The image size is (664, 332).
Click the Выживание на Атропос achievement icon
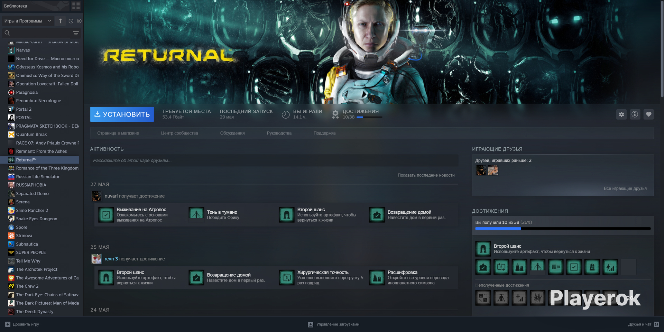(106, 215)
